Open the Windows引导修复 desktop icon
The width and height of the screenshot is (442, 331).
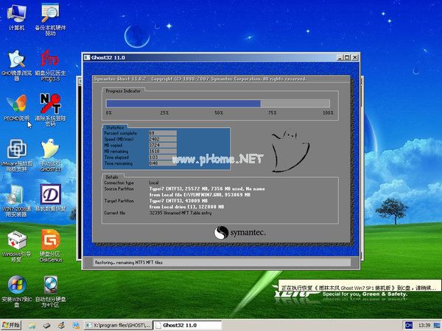pos(15,241)
